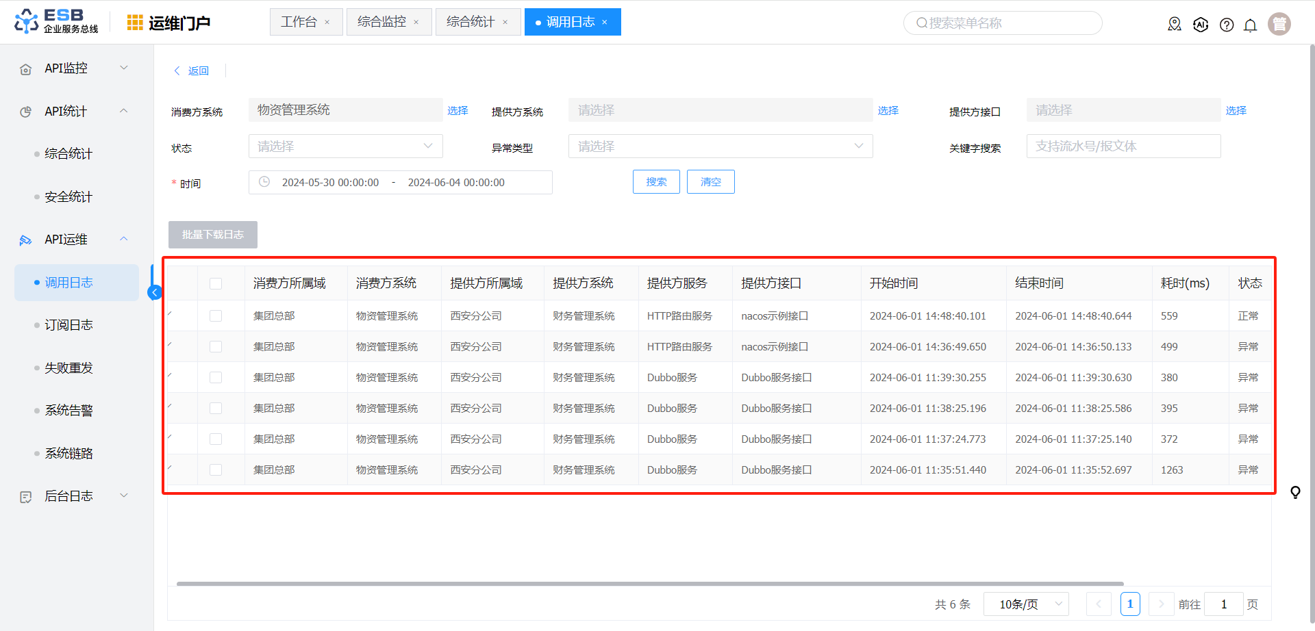The width and height of the screenshot is (1315, 631).
Task: Check the row with 1263 ms duration
Action: click(x=216, y=470)
